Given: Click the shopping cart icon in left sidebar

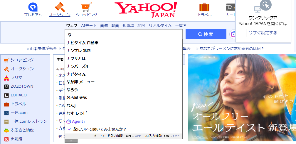Looking at the screenshot, I should (6, 60).
